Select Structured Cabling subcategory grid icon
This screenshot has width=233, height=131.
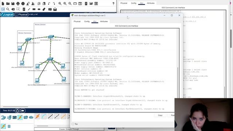pyautogui.click(x=9, y=126)
